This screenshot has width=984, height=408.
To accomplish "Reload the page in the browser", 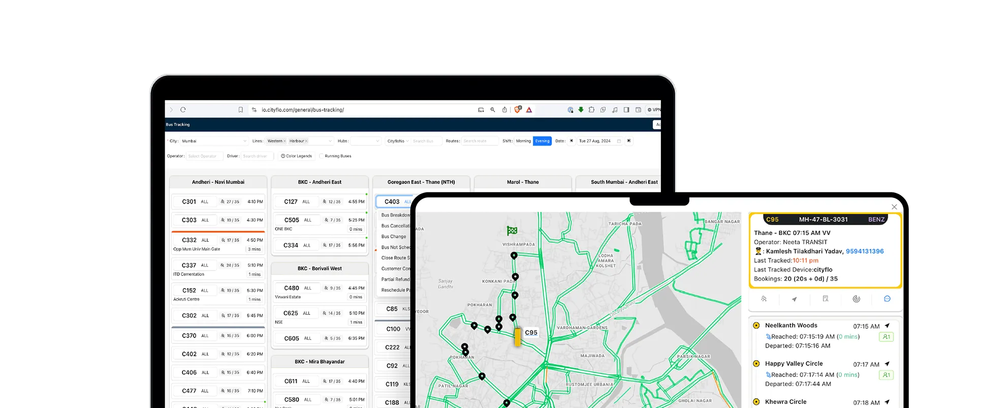I will point(183,110).
